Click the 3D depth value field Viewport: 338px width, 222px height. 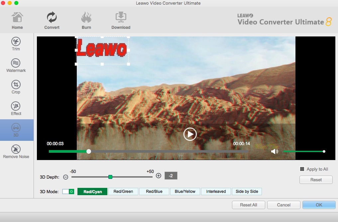pos(171,176)
